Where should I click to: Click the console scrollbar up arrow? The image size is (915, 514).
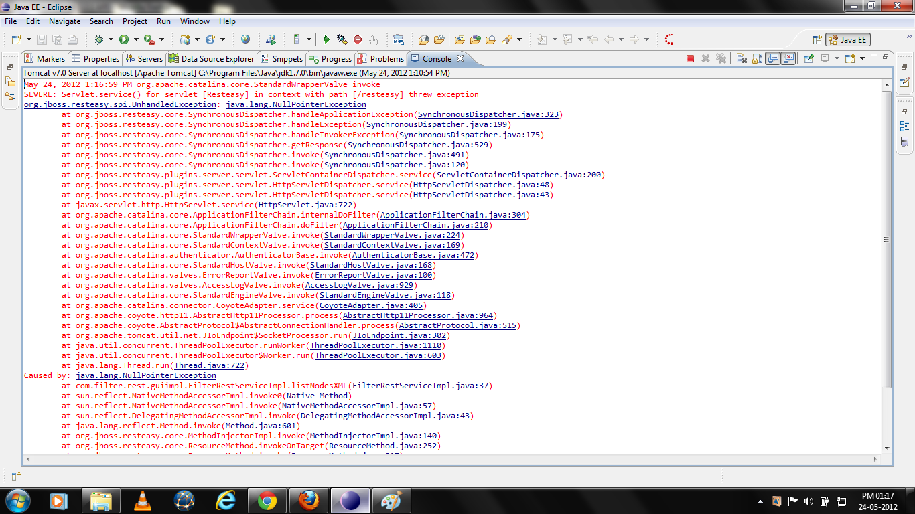[887, 84]
